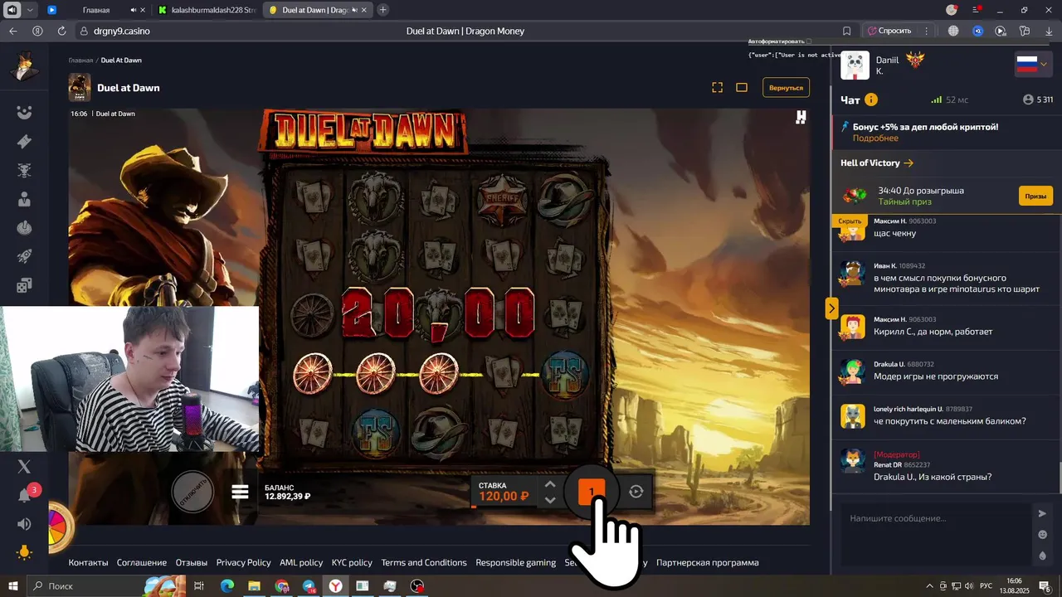Open the AML policy footer link
The height and width of the screenshot is (597, 1062).
coord(301,562)
